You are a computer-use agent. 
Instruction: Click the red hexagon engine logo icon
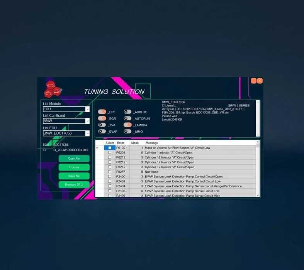tap(53, 89)
